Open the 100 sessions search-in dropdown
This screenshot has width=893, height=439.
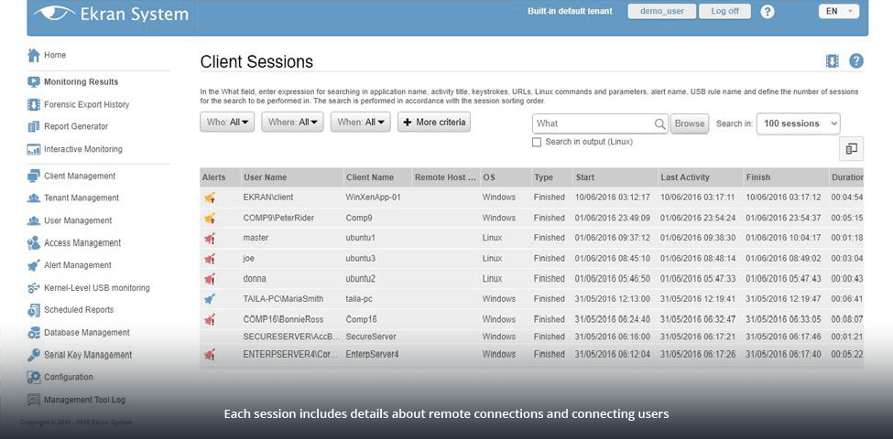[x=798, y=123]
